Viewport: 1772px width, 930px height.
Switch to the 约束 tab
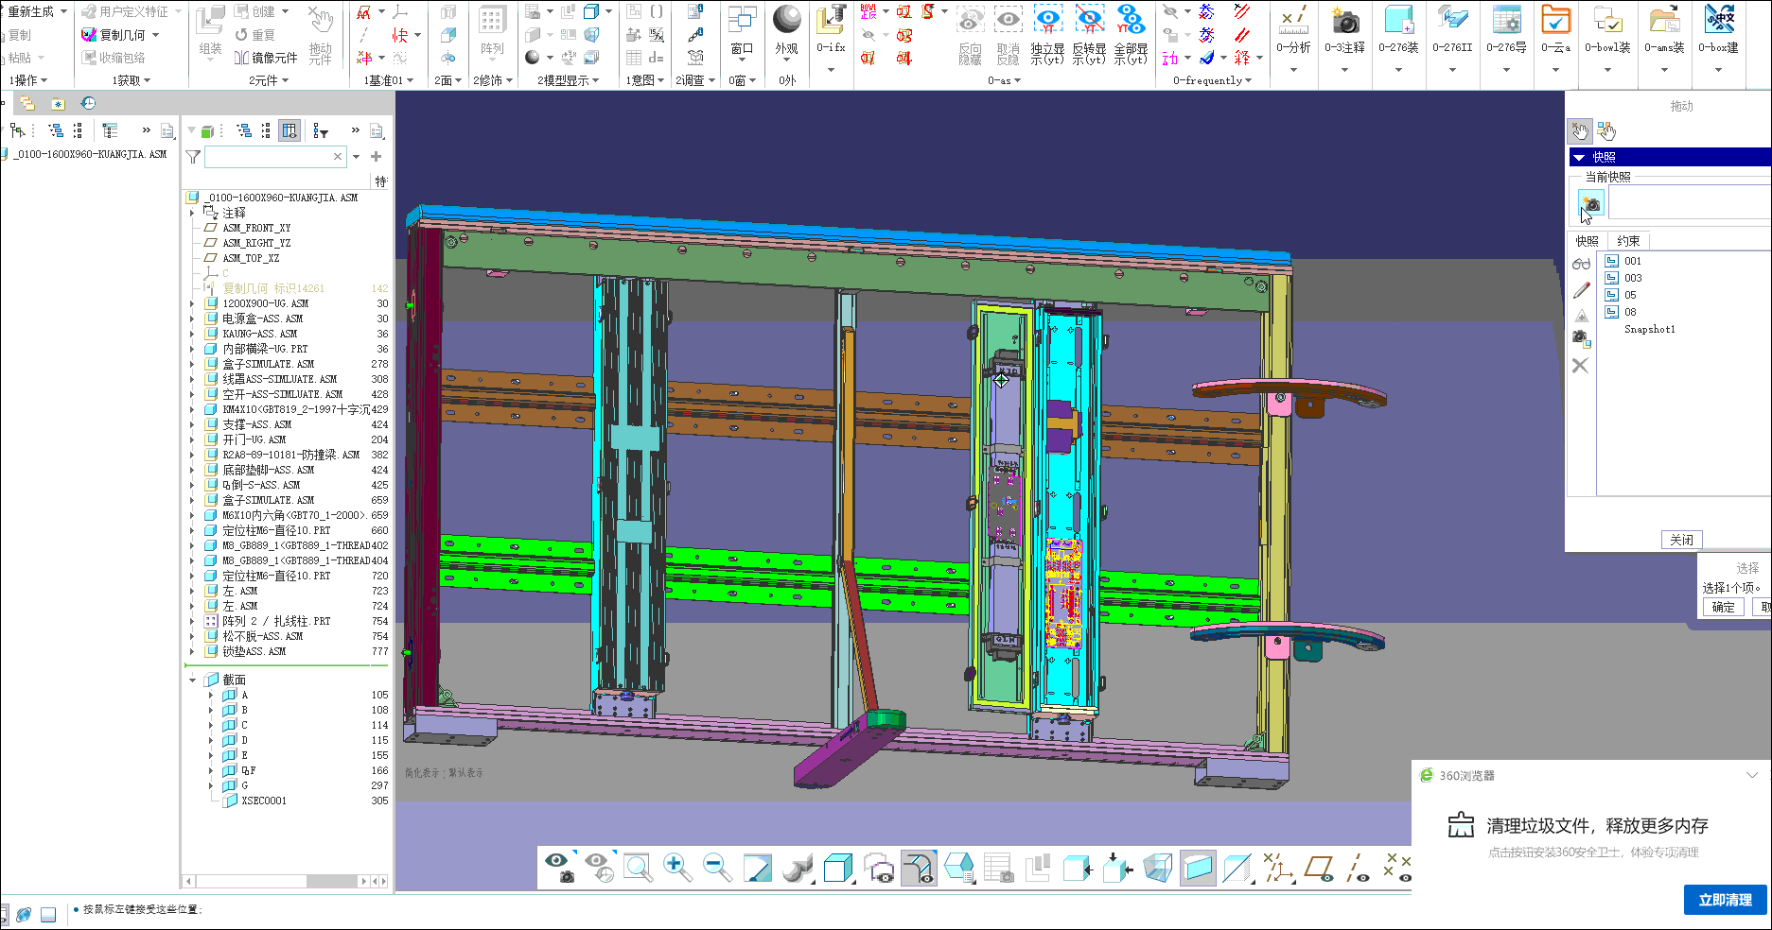coord(1627,241)
